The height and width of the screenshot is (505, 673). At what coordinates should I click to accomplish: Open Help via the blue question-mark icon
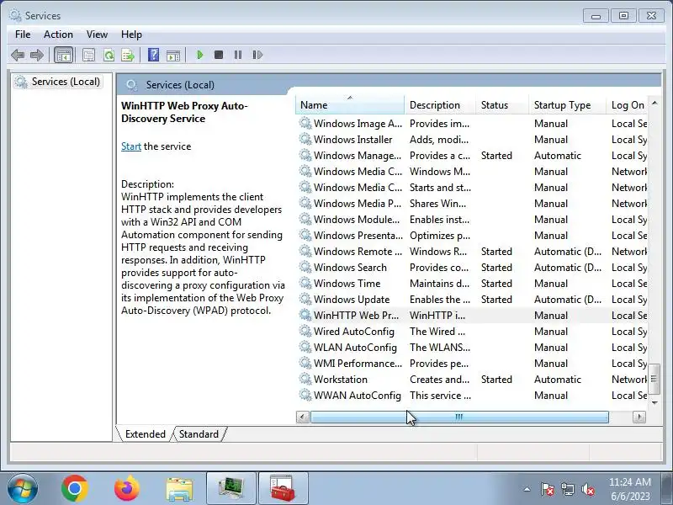[x=153, y=55]
